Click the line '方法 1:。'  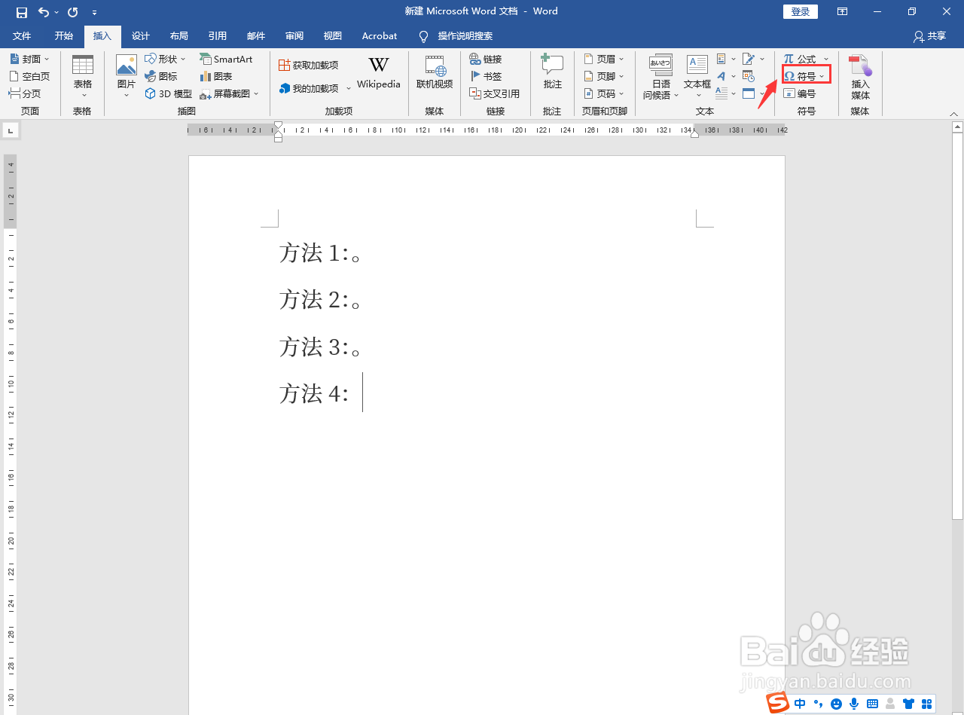[322, 253]
